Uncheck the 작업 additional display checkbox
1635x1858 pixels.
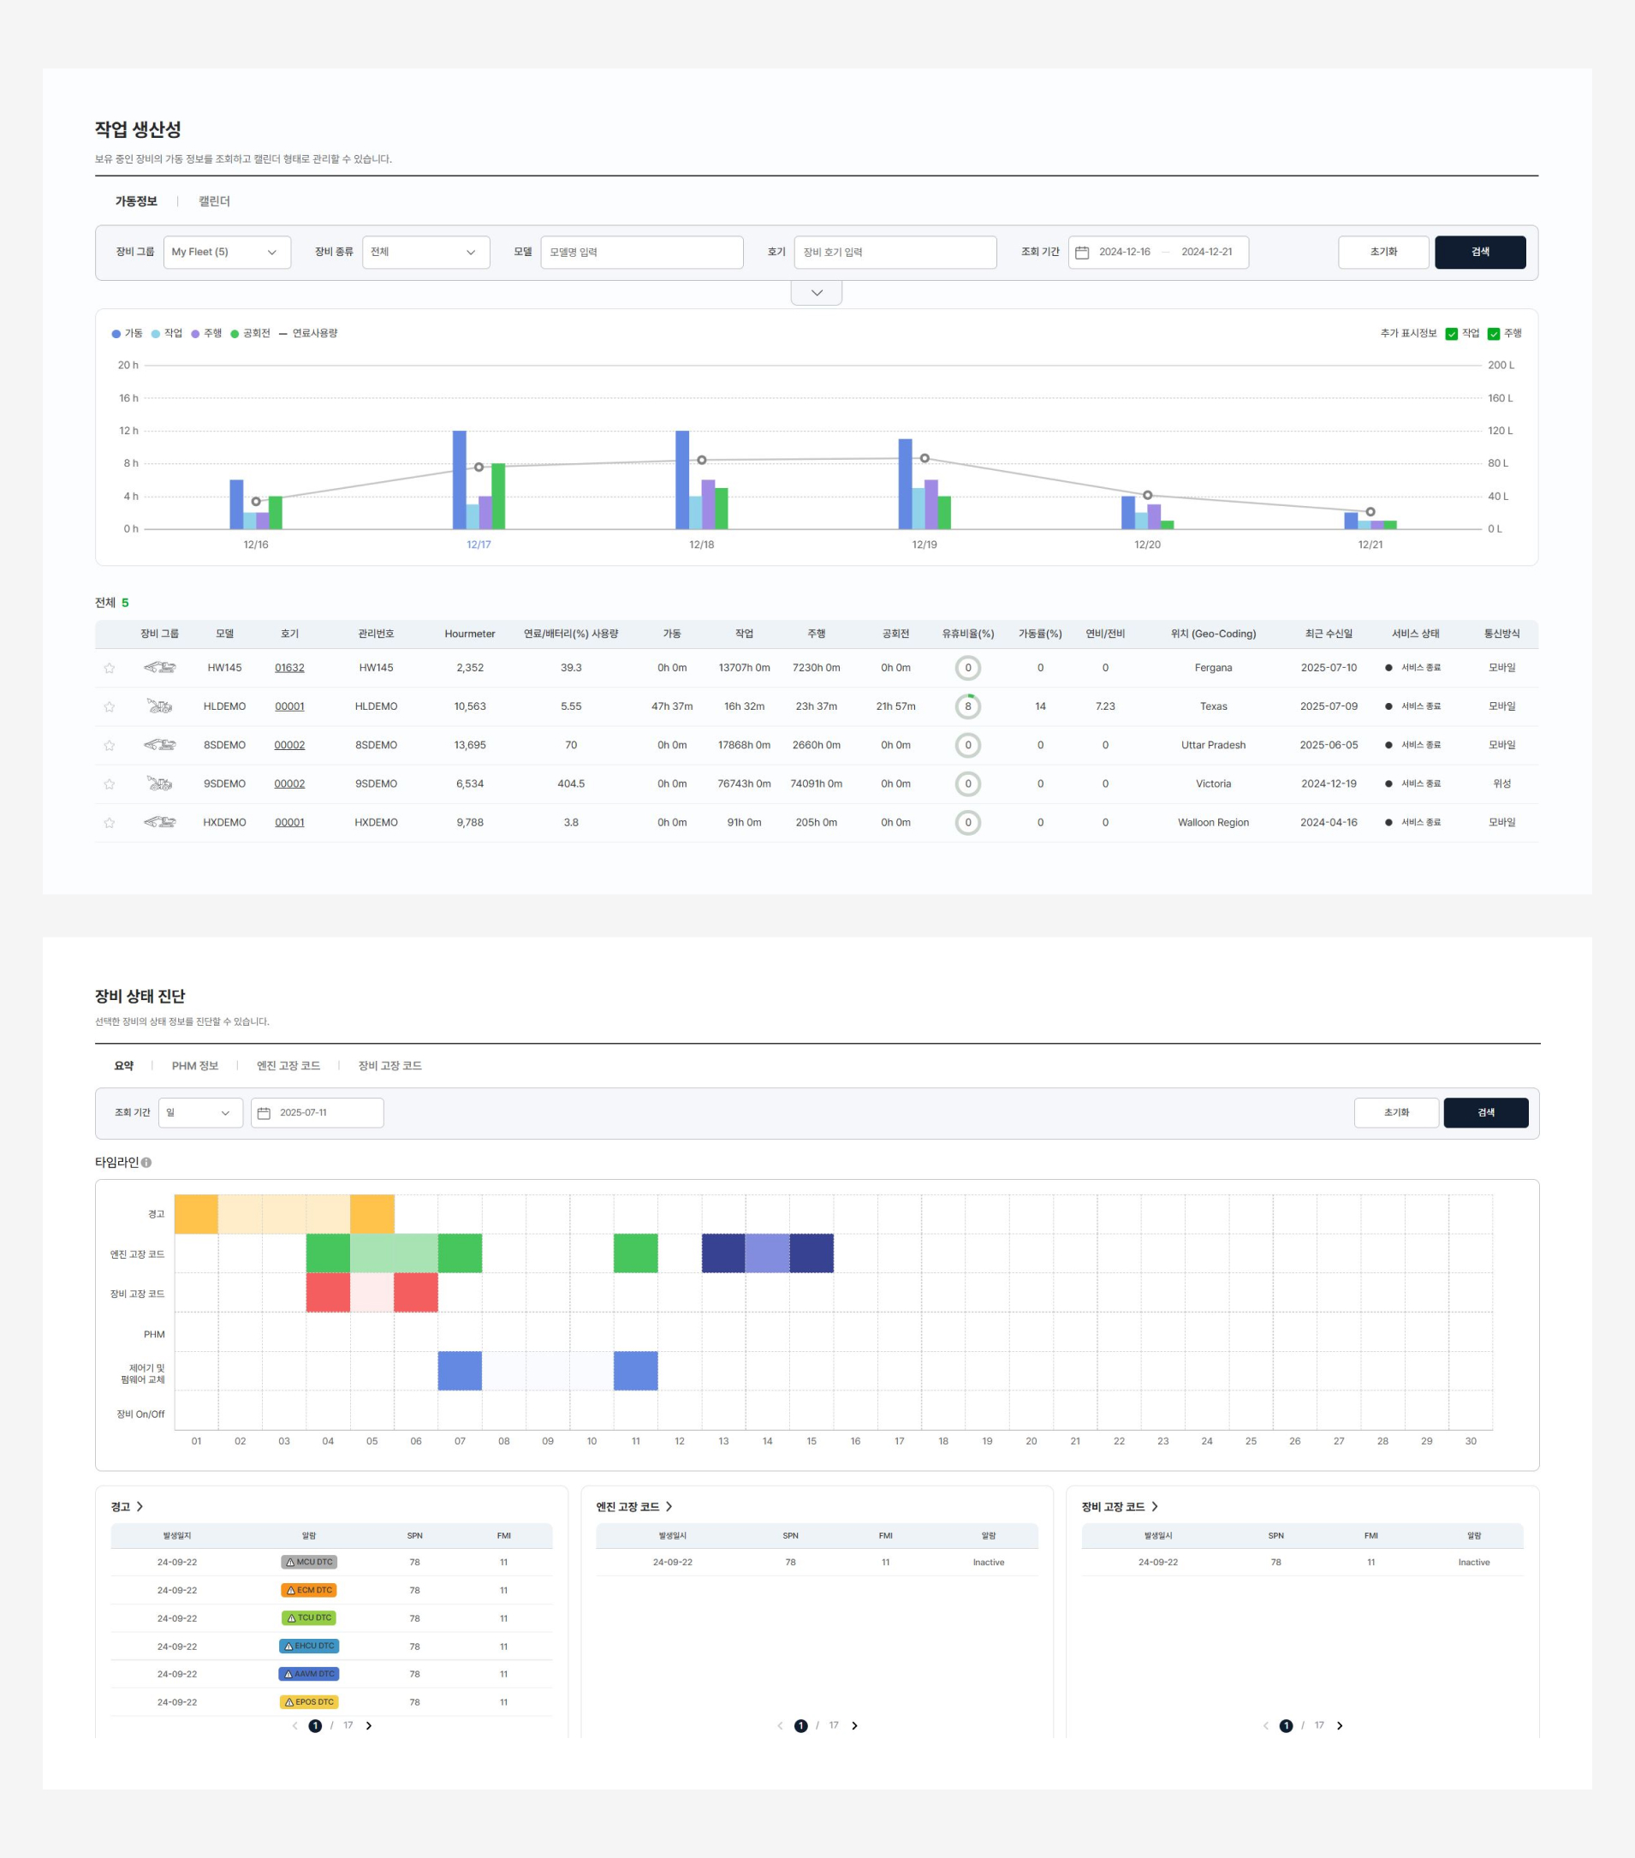tap(1452, 334)
